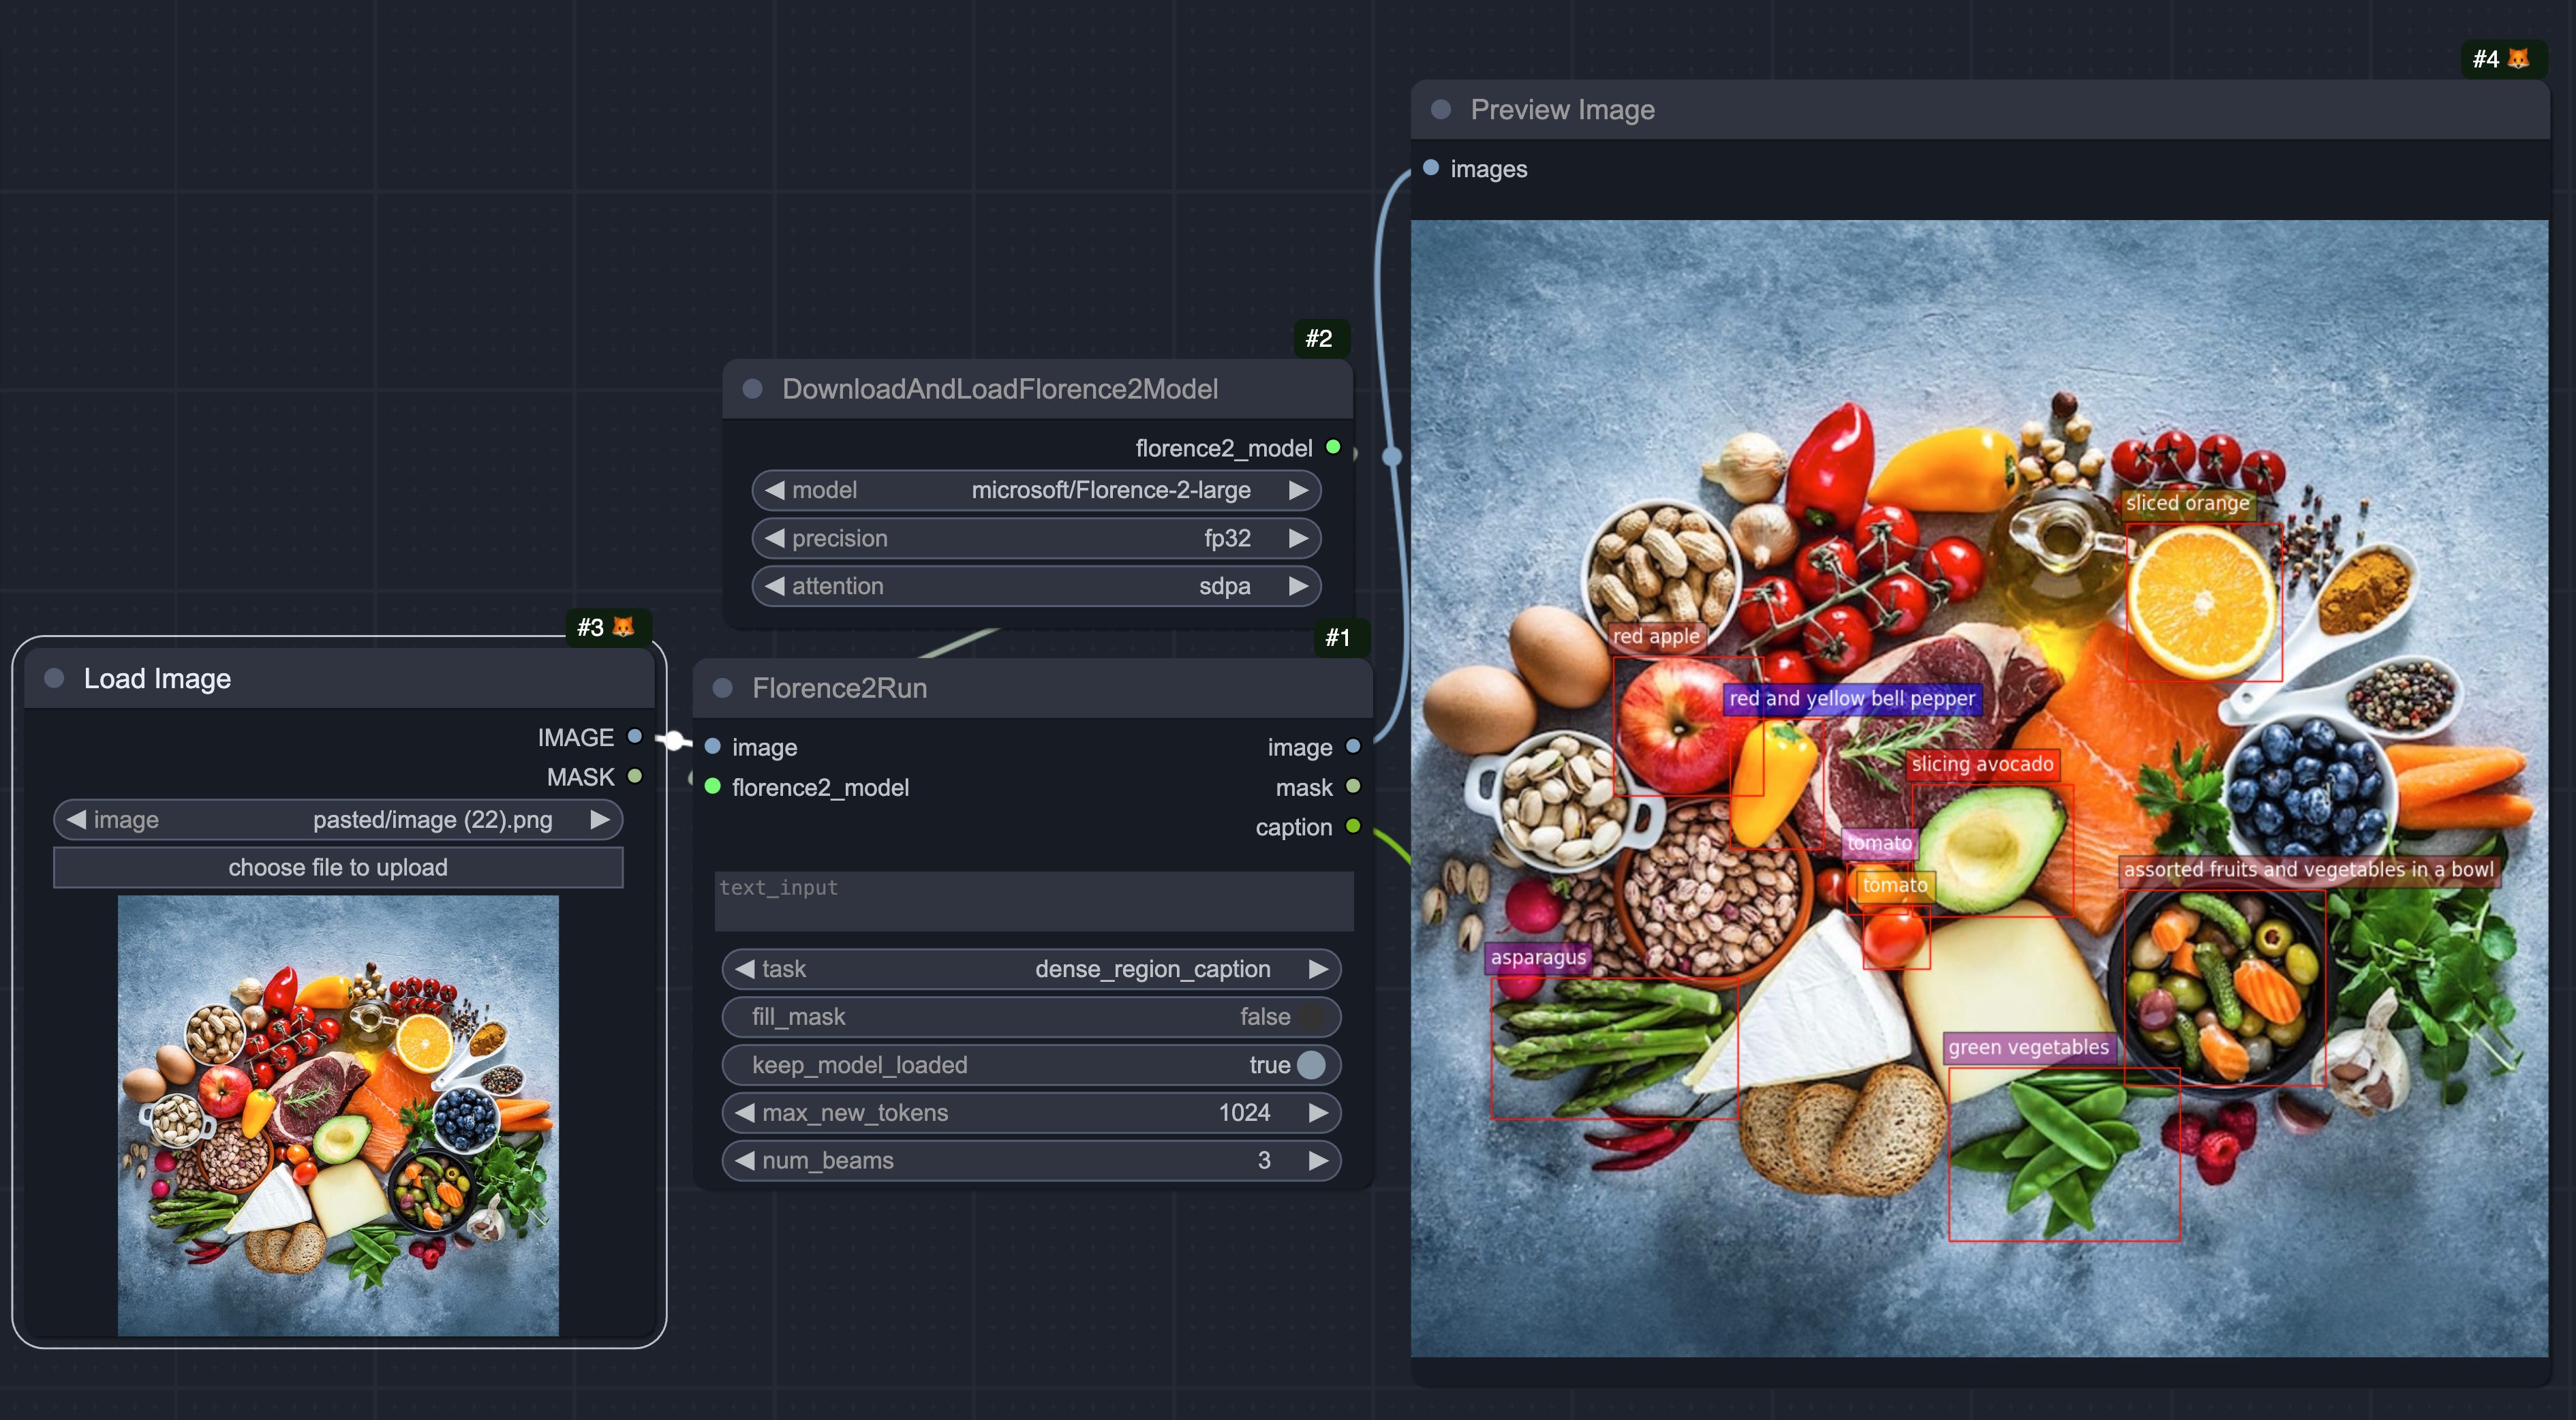Click right arrow on precision fp32 selector

(x=1298, y=538)
